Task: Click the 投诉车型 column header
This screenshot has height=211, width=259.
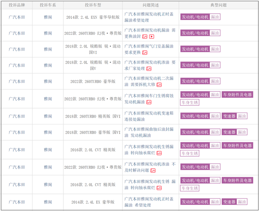Action: 93,5
